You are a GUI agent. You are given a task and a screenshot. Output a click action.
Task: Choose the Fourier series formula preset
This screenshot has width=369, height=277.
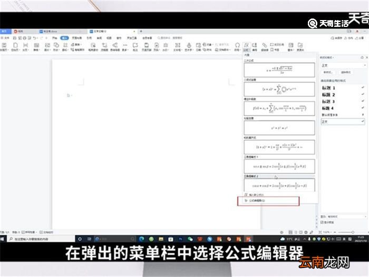(x=279, y=109)
